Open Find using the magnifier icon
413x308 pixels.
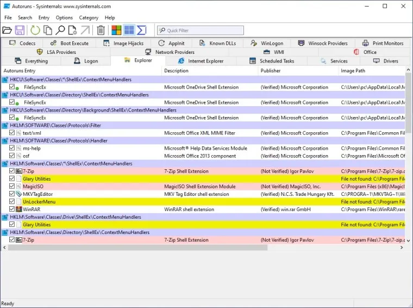[60, 30]
